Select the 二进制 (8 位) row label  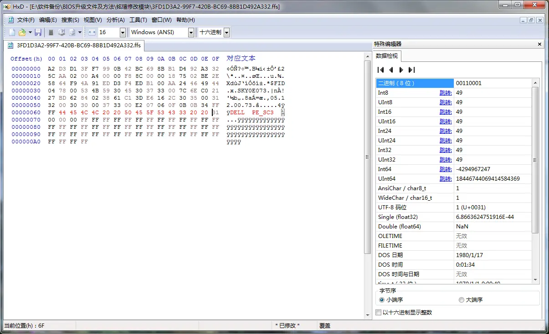(415, 83)
